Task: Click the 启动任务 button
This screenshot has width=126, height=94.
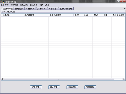Action: (36, 87)
